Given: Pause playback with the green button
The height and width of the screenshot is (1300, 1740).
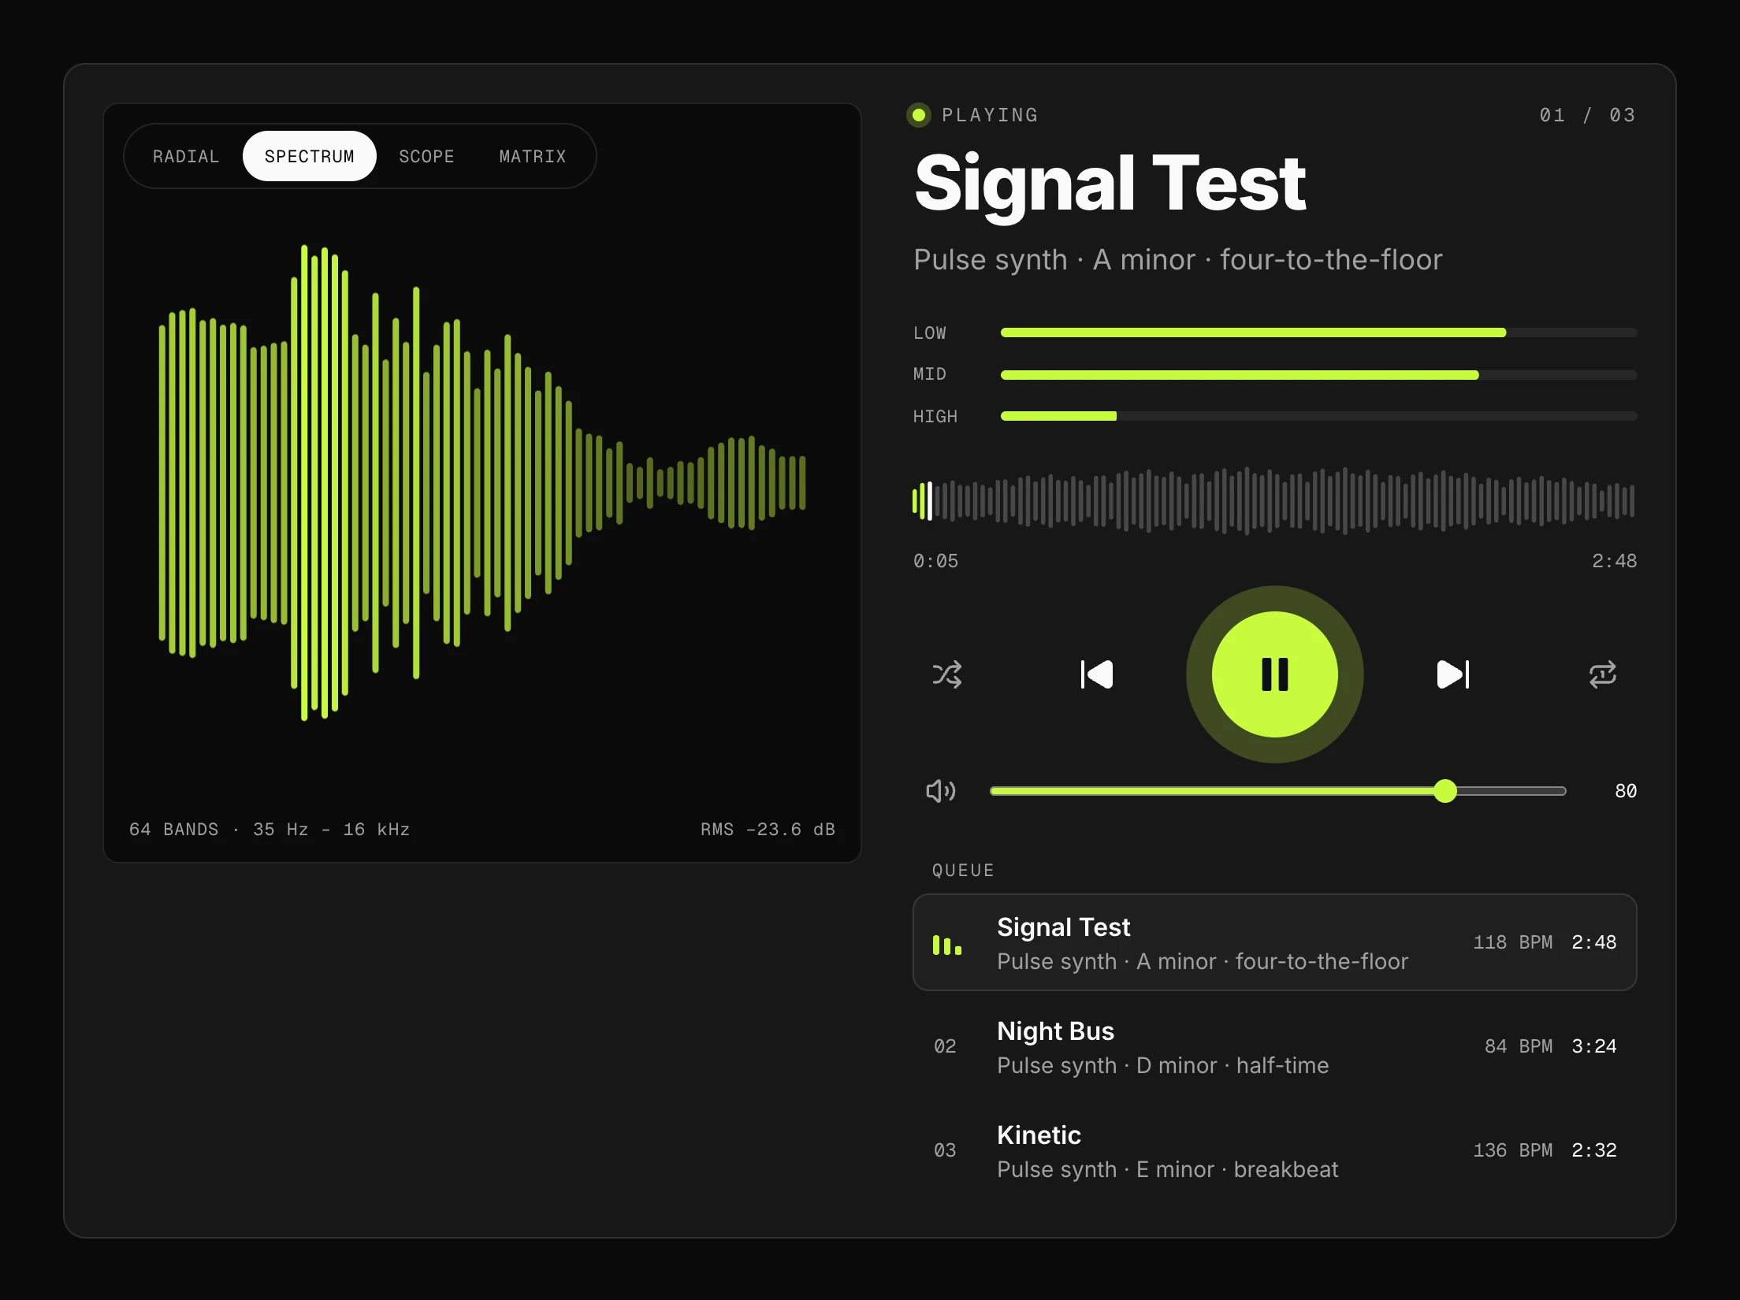Looking at the screenshot, I should click(1274, 674).
